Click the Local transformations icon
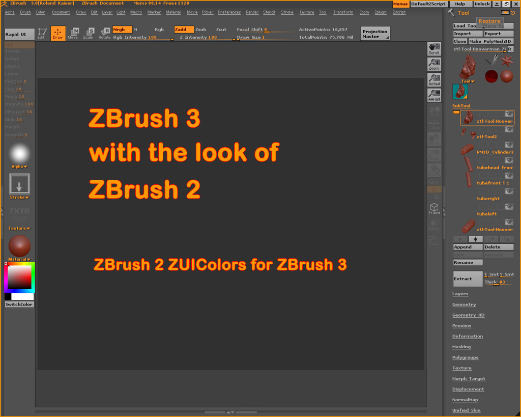Image resolution: width=521 pixels, height=417 pixels. (434, 111)
